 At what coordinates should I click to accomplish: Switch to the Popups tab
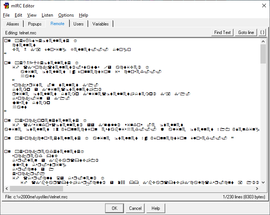coord(35,24)
